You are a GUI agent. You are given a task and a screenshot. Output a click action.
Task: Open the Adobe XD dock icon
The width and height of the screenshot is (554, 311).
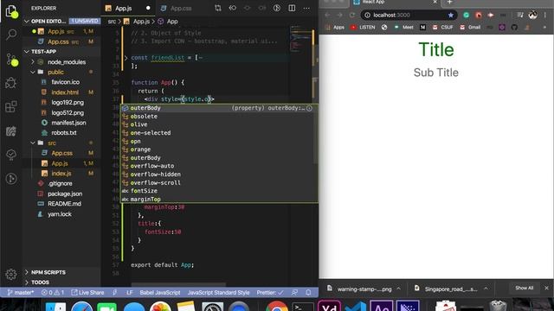[329, 307]
